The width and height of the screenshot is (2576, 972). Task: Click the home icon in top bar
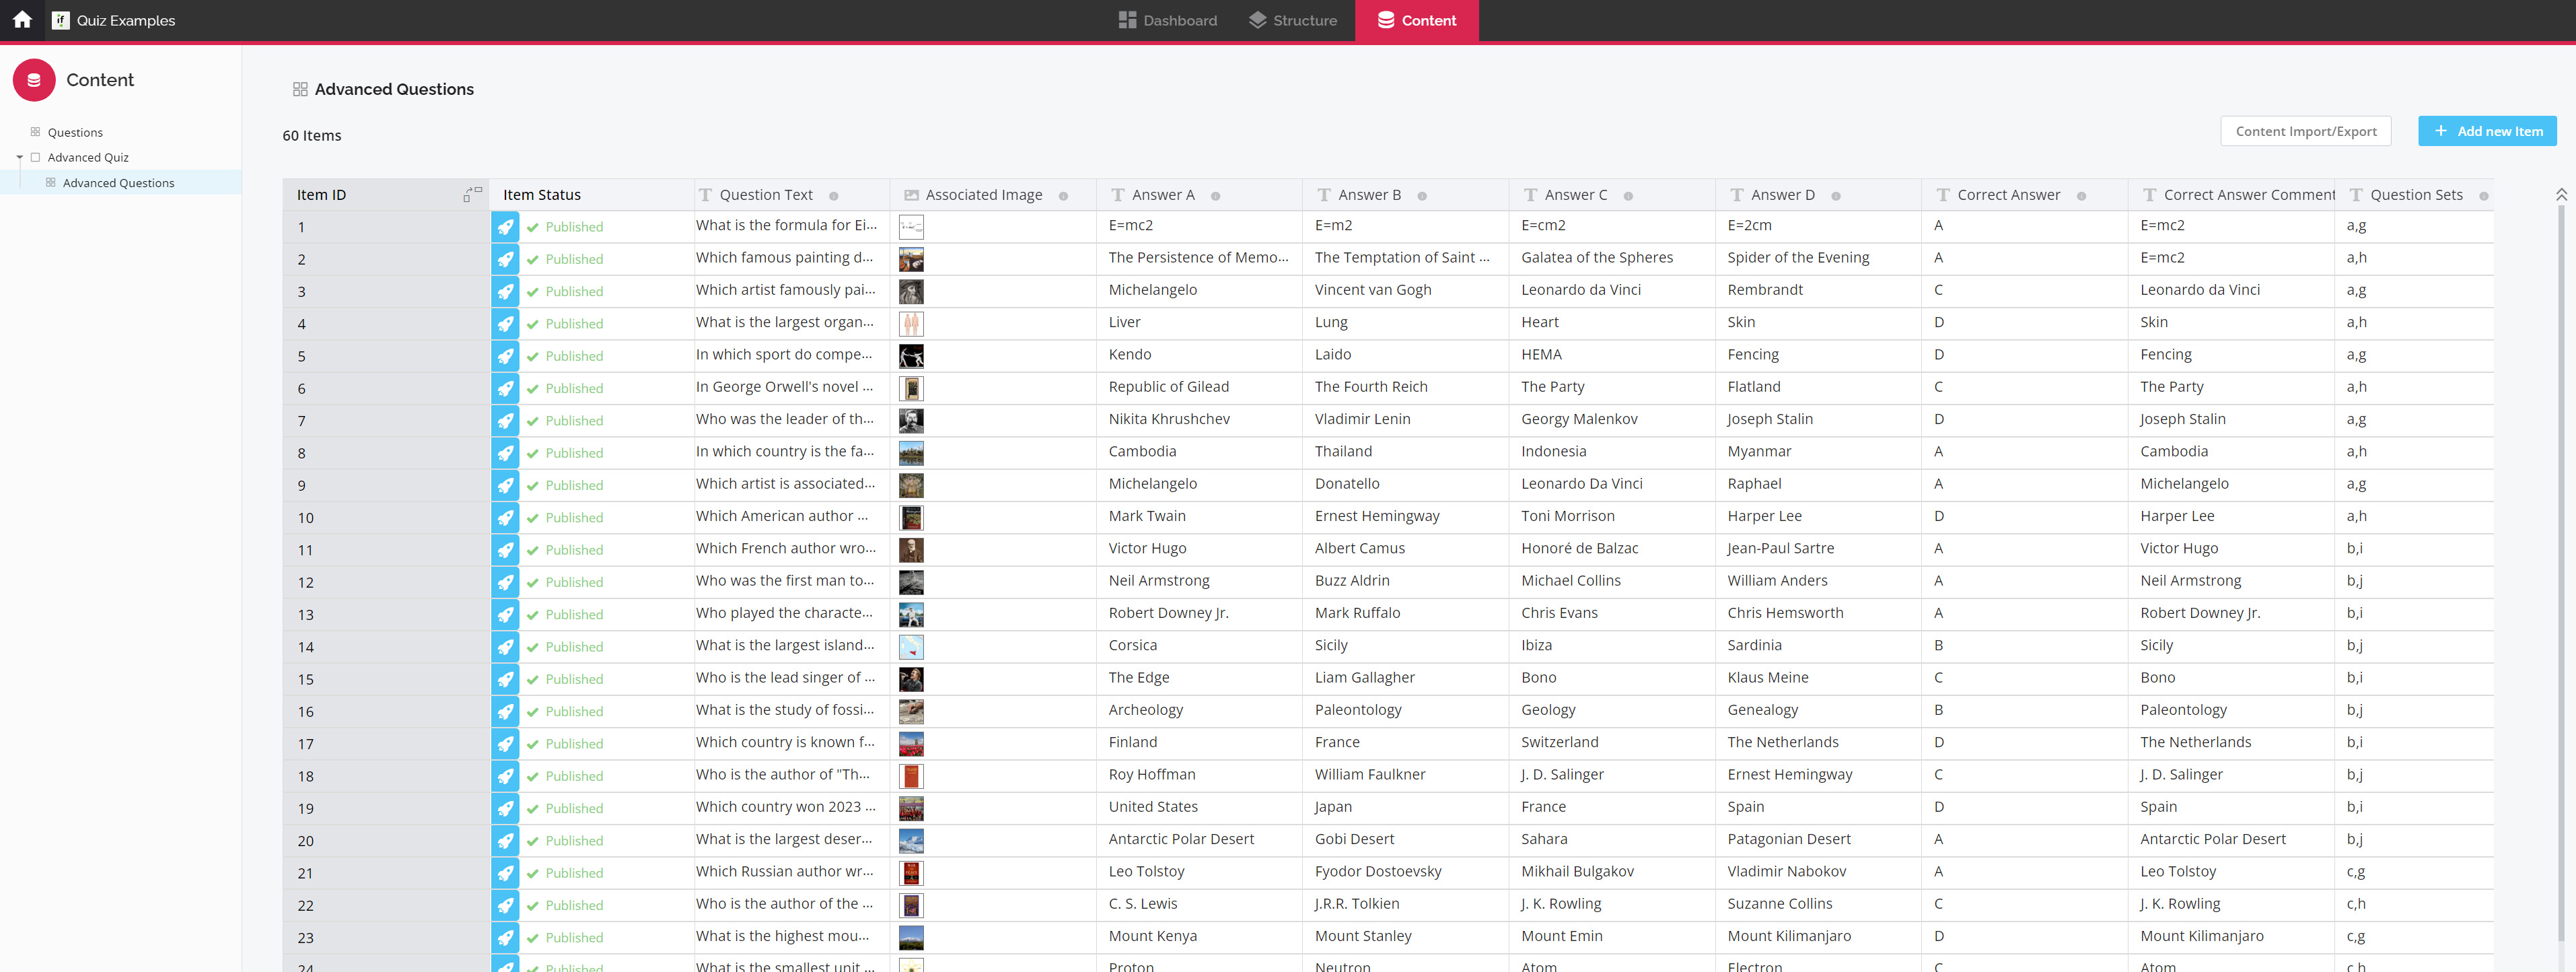tap(22, 20)
